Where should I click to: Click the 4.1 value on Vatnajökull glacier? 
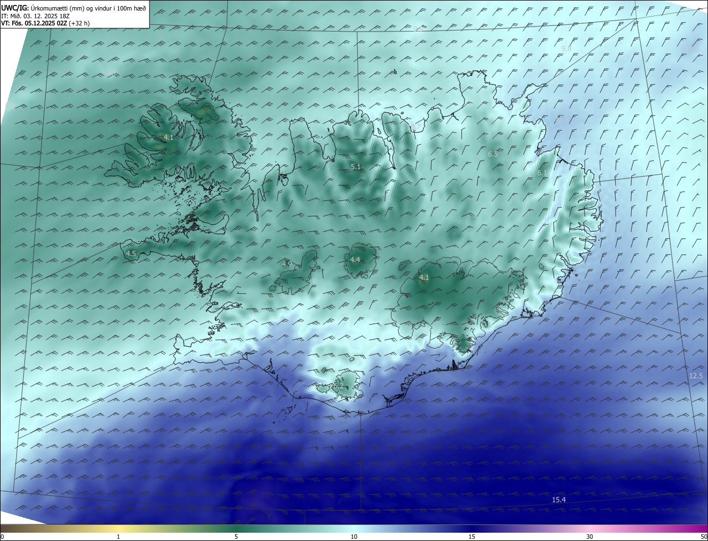point(424,278)
